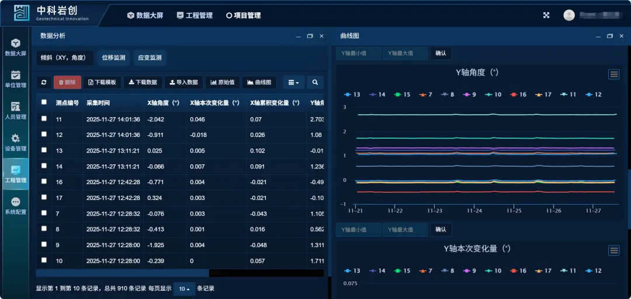Select the checkbox for 测点 16 row

(x=44, y=182)
